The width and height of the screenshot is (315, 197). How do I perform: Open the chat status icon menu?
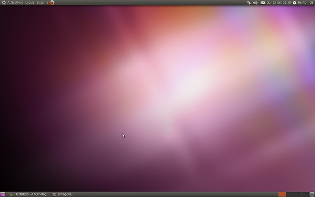pyautogui.click(x=295, y=3)
